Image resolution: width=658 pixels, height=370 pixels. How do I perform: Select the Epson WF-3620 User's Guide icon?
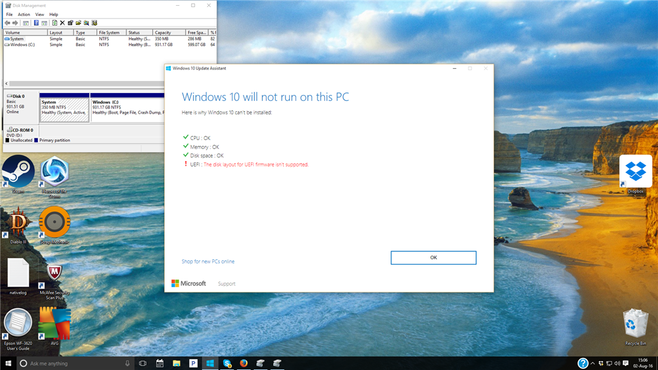pyautogui.click(x=18, y=330)
